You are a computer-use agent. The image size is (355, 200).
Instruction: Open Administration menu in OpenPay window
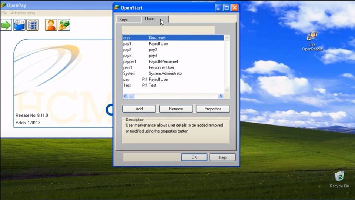23,13
